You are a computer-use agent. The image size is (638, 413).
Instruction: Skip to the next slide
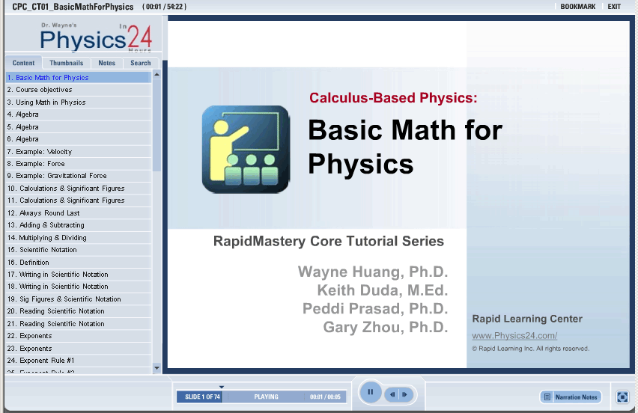[x=404, y=394]
